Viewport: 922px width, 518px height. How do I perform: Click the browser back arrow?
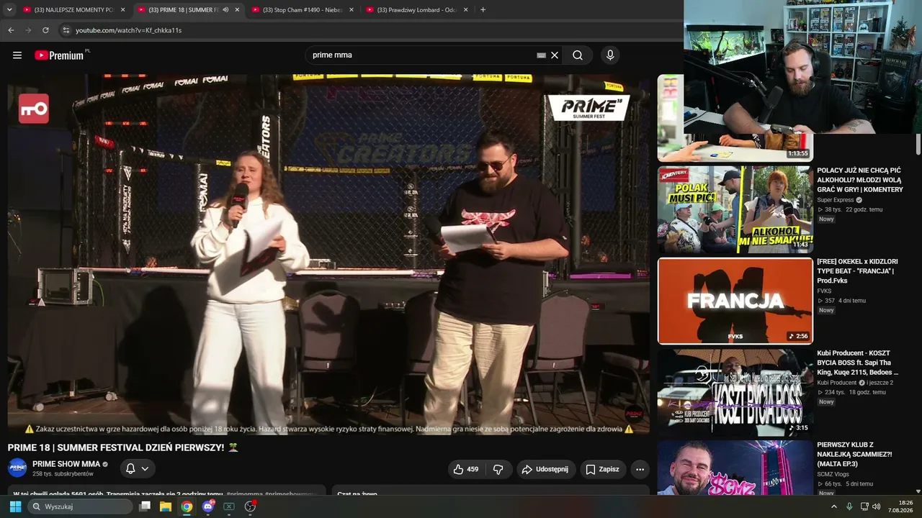coord(11,30)
